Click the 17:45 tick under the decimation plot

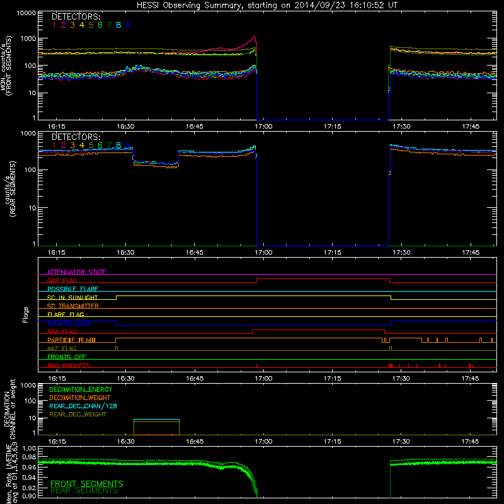tap(470, 442)
